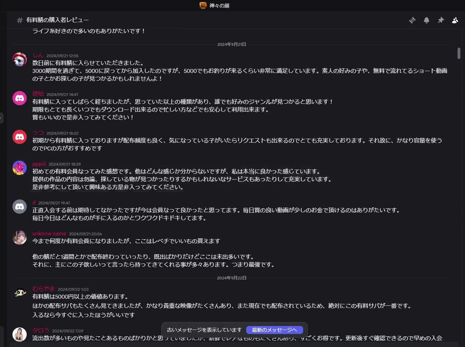Click username unknow name

coord(49,234)
